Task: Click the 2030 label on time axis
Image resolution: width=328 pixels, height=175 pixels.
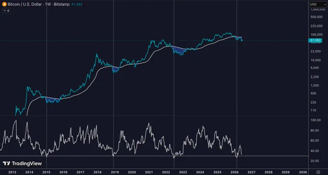Action: point(303,172)
